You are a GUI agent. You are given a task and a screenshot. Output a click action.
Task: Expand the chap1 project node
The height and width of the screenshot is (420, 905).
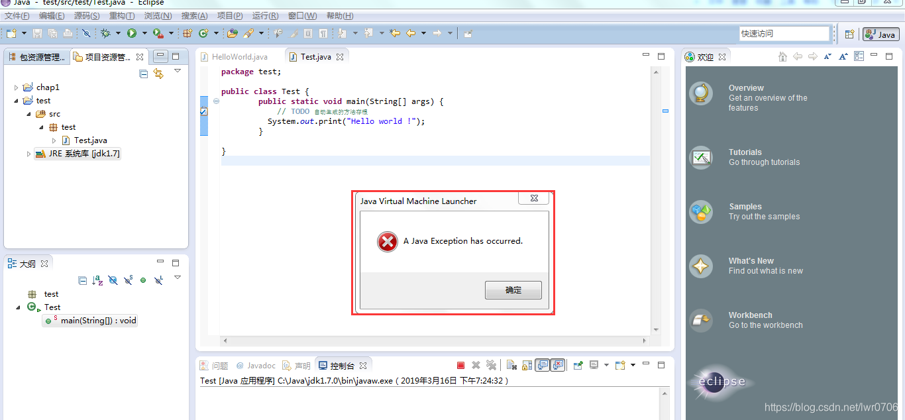click(17, 87)
